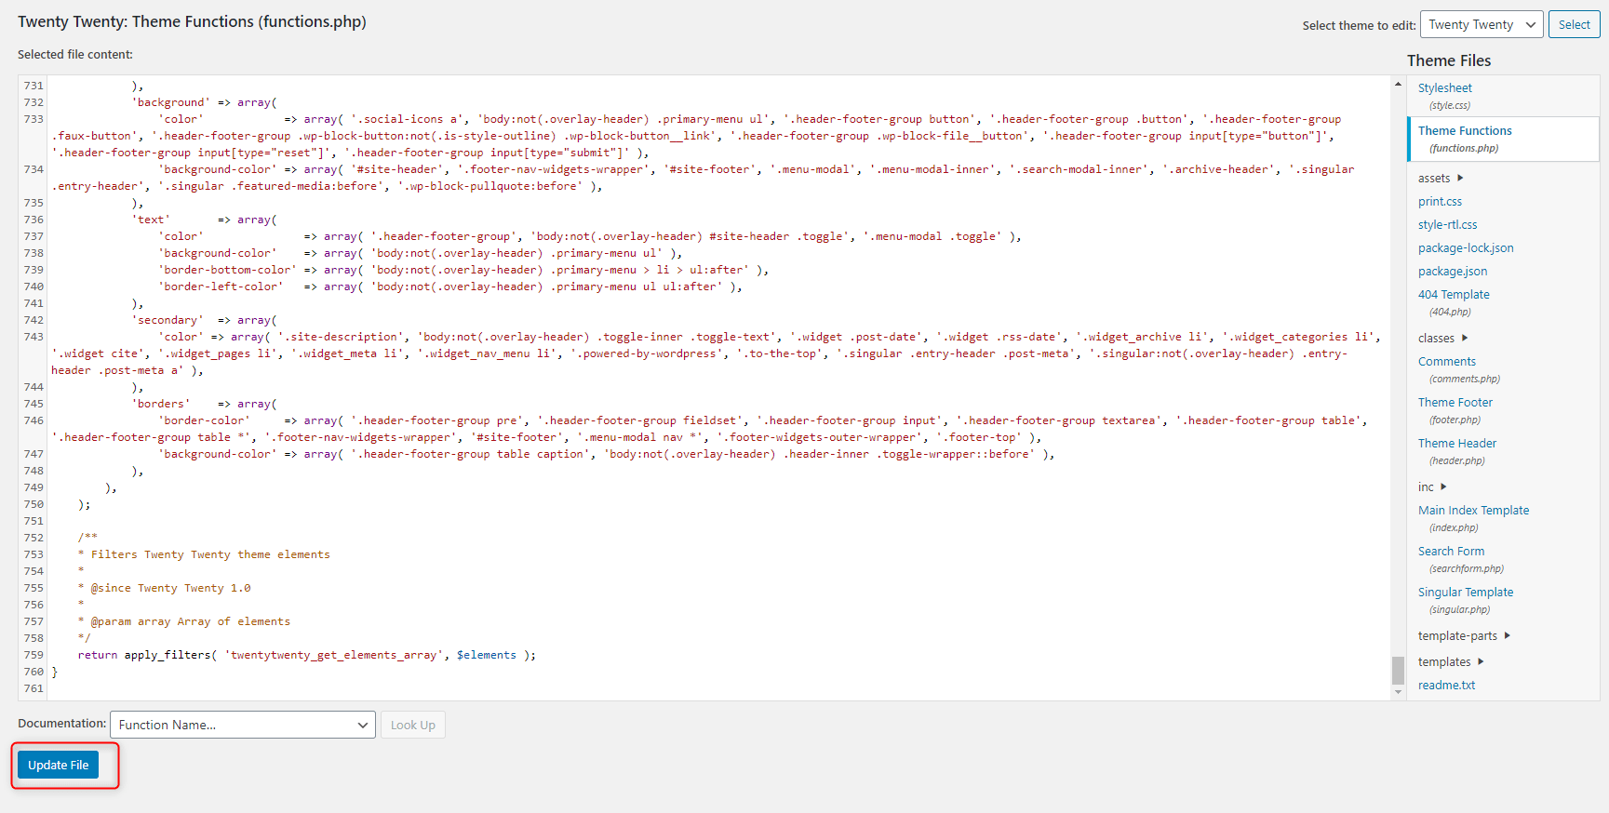Click the page heading Twenty Twenty: Theme Functions

(192, 21)
